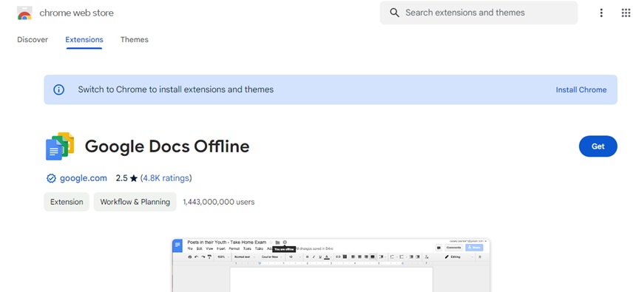This screenshot has height=292, width=633.
Task: Click the 1,443,000,000 users text
Action: pos(218,202)
